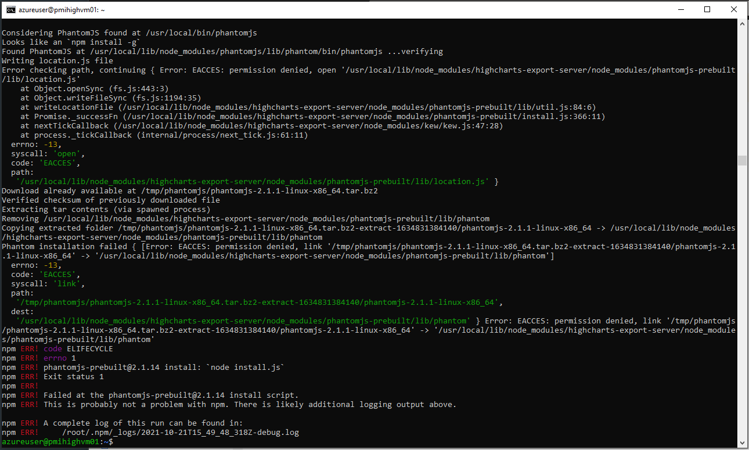
Task: Maximize the terminal window
Action: pos(707,9)
